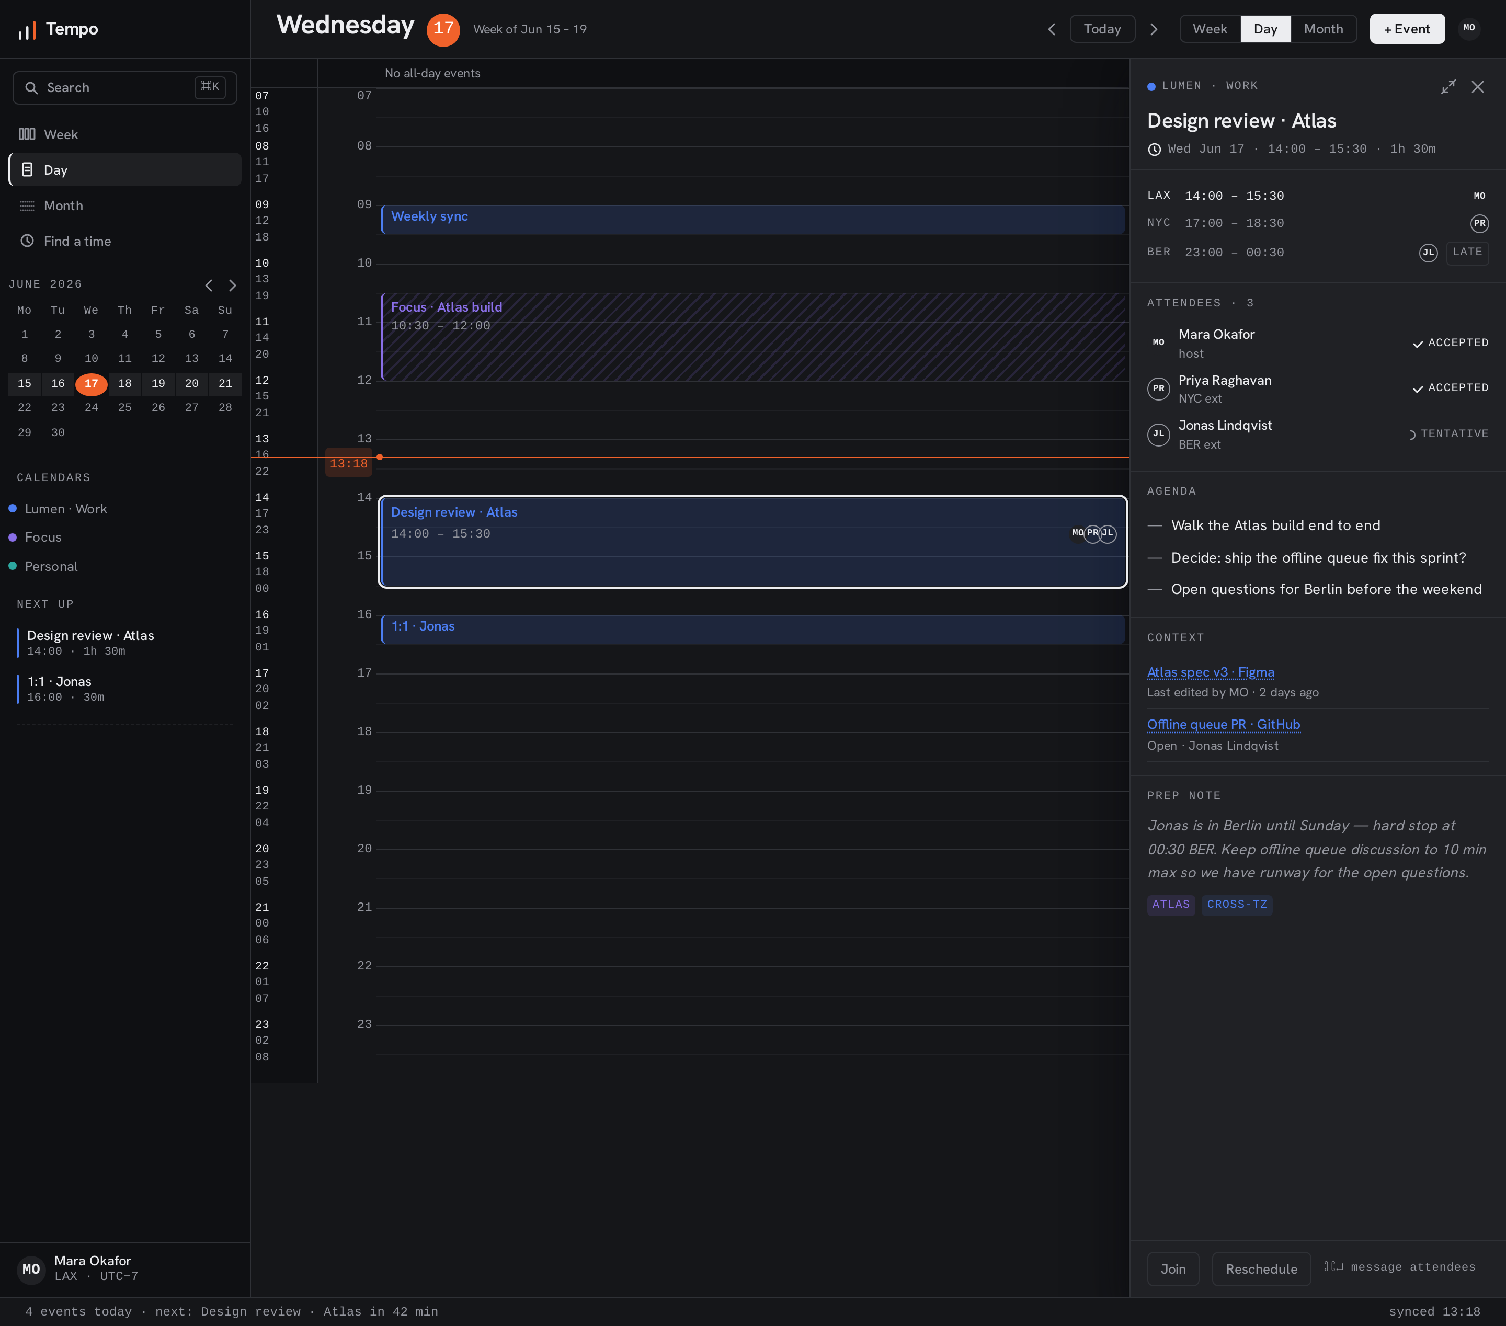Open Design review in Next Up list
This screenshot has width=1506, height=1326.
(124, 643)
